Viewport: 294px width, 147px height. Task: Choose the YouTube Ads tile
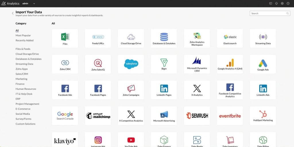point(131,140)
